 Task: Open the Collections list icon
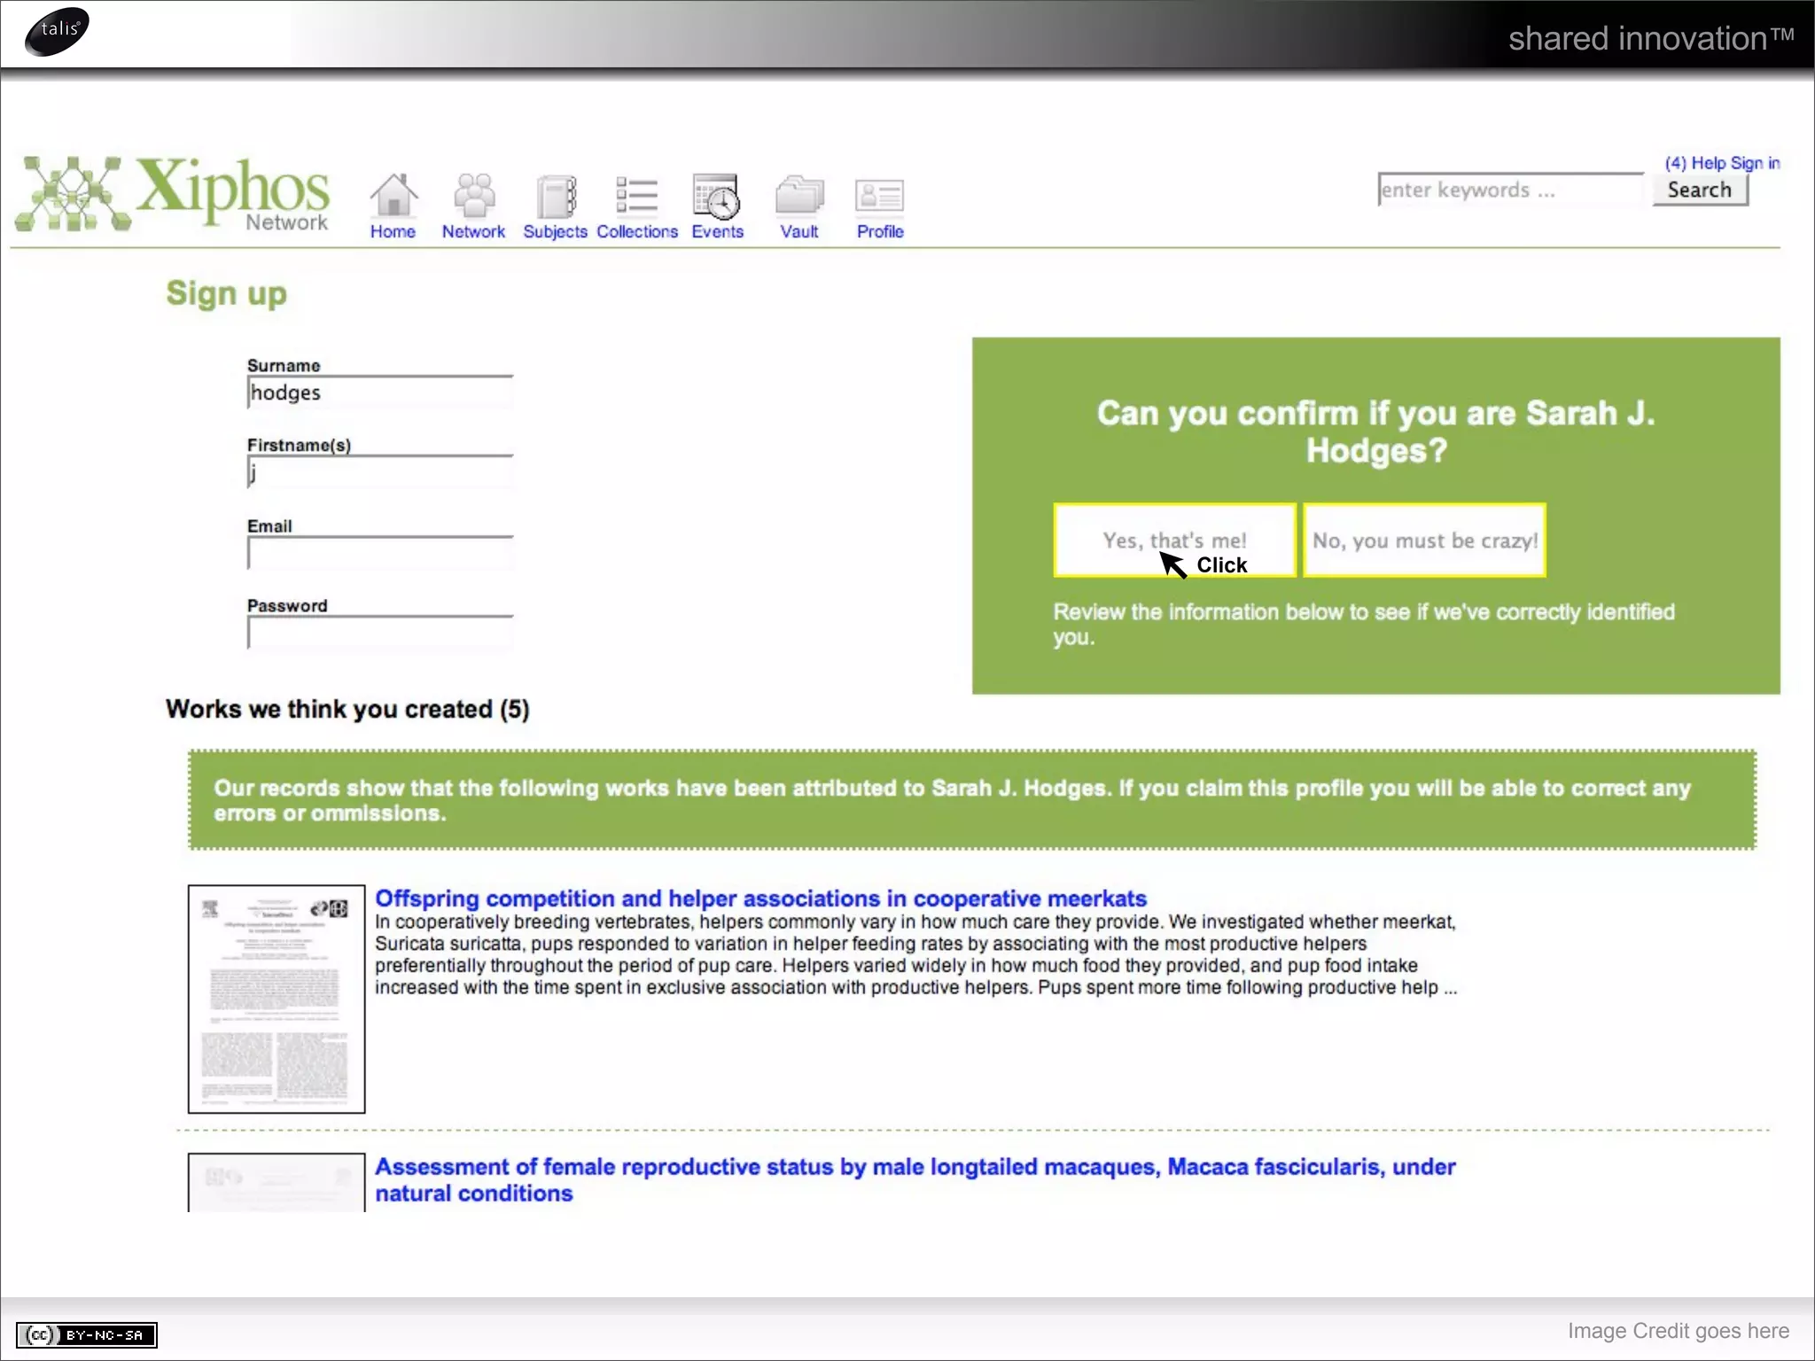click(636, 195)
